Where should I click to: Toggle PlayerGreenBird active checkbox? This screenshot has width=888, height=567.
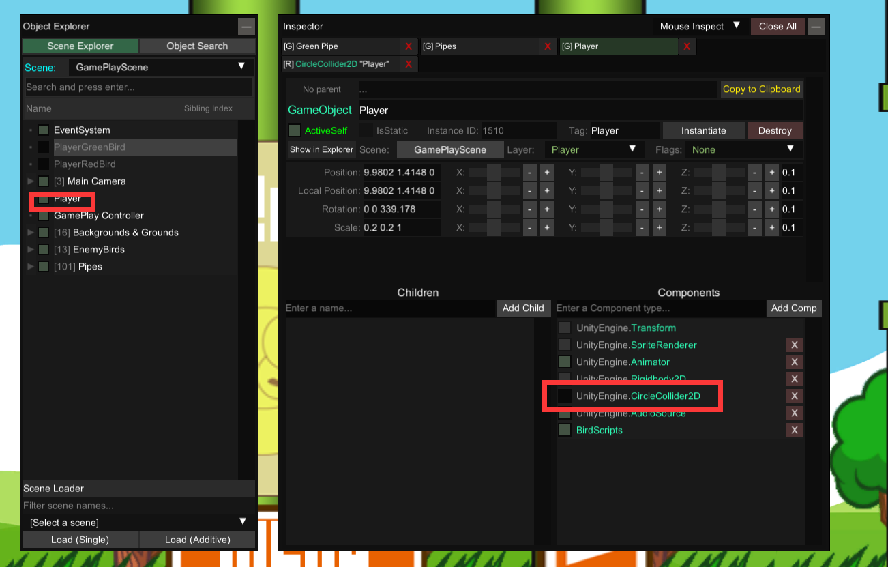[43, 147]
